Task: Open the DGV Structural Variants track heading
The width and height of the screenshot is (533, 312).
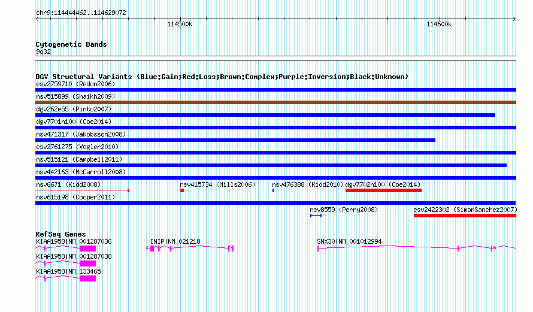Action: click(x=222, y=77)
